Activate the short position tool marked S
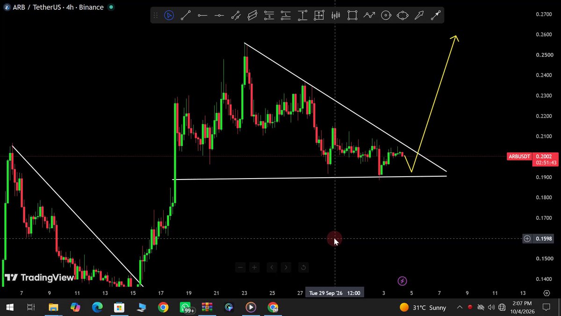The width and height of the screenshot is (561, 316). pyautogui.click(x=269, y=15)
